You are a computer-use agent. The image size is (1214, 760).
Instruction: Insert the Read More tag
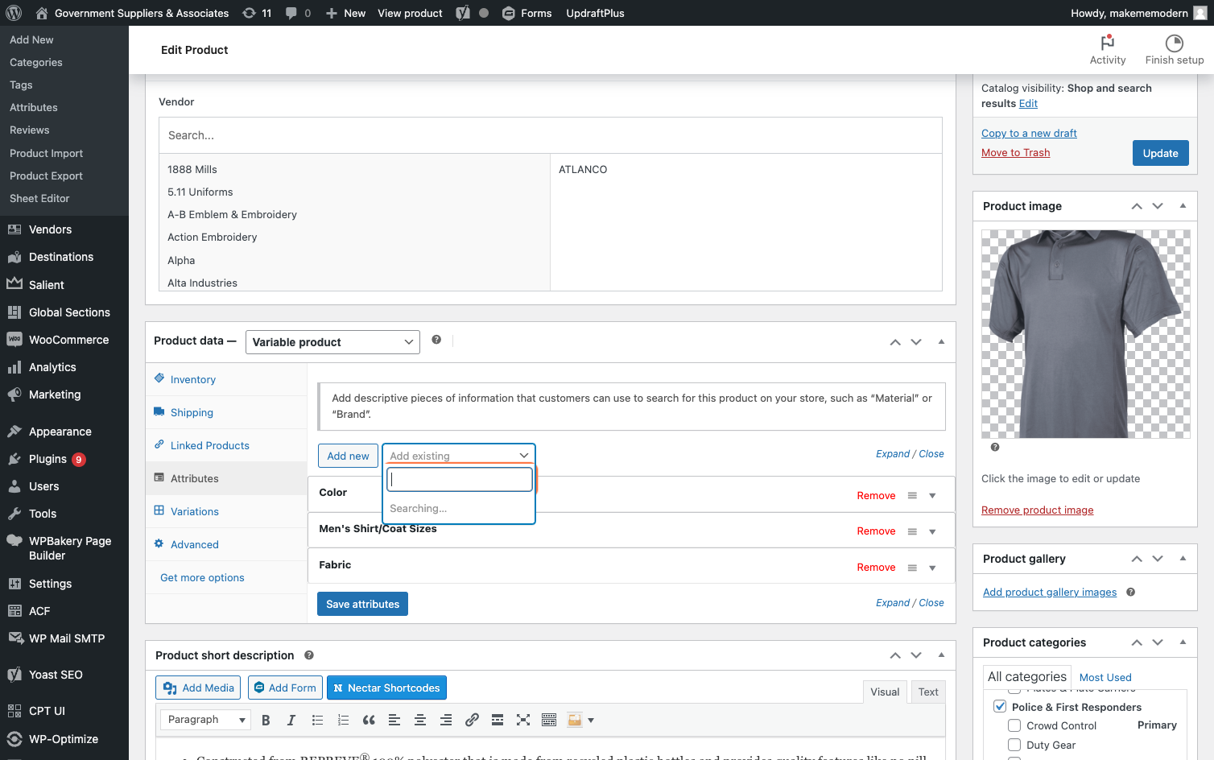coord(498,721)
